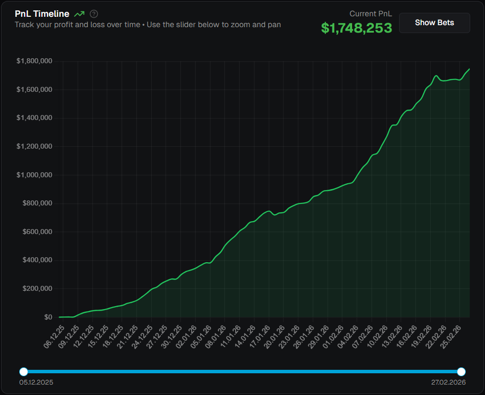This screenshot has width=485, height=395.
Task: Click the PnL Timeline title
Action: 42,14
